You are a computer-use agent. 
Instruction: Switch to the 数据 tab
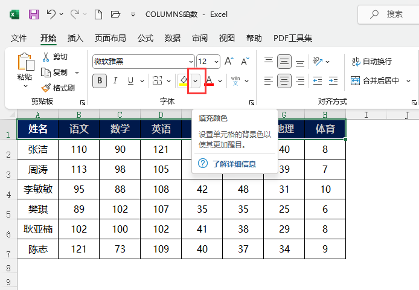[x=173, y=38]
